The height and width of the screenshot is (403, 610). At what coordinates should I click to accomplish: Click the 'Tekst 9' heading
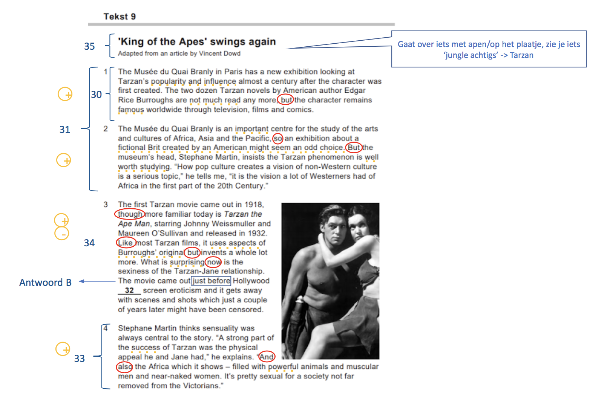click(x=120, y=17)
